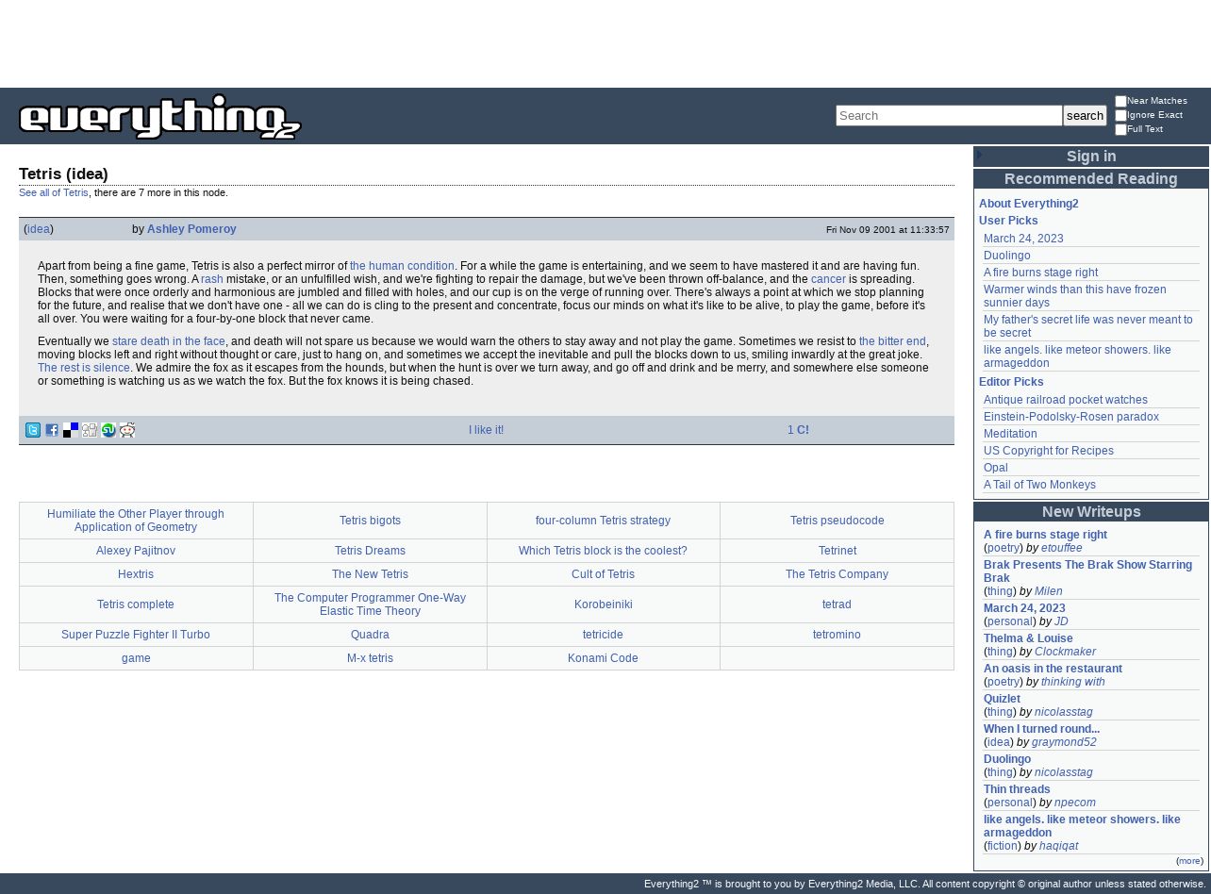The width and height of the screenshot is (1211, 894).
Task: Share writeup on Facebook icon
Action: (x=52, y=430)
